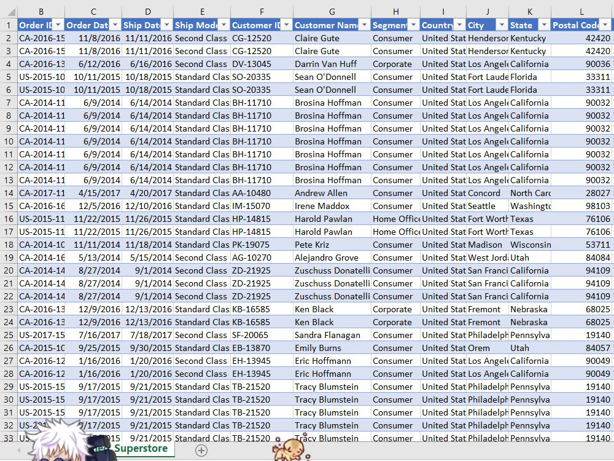Select column D header
Screen dimensions: 614x461
pos(147,12)
